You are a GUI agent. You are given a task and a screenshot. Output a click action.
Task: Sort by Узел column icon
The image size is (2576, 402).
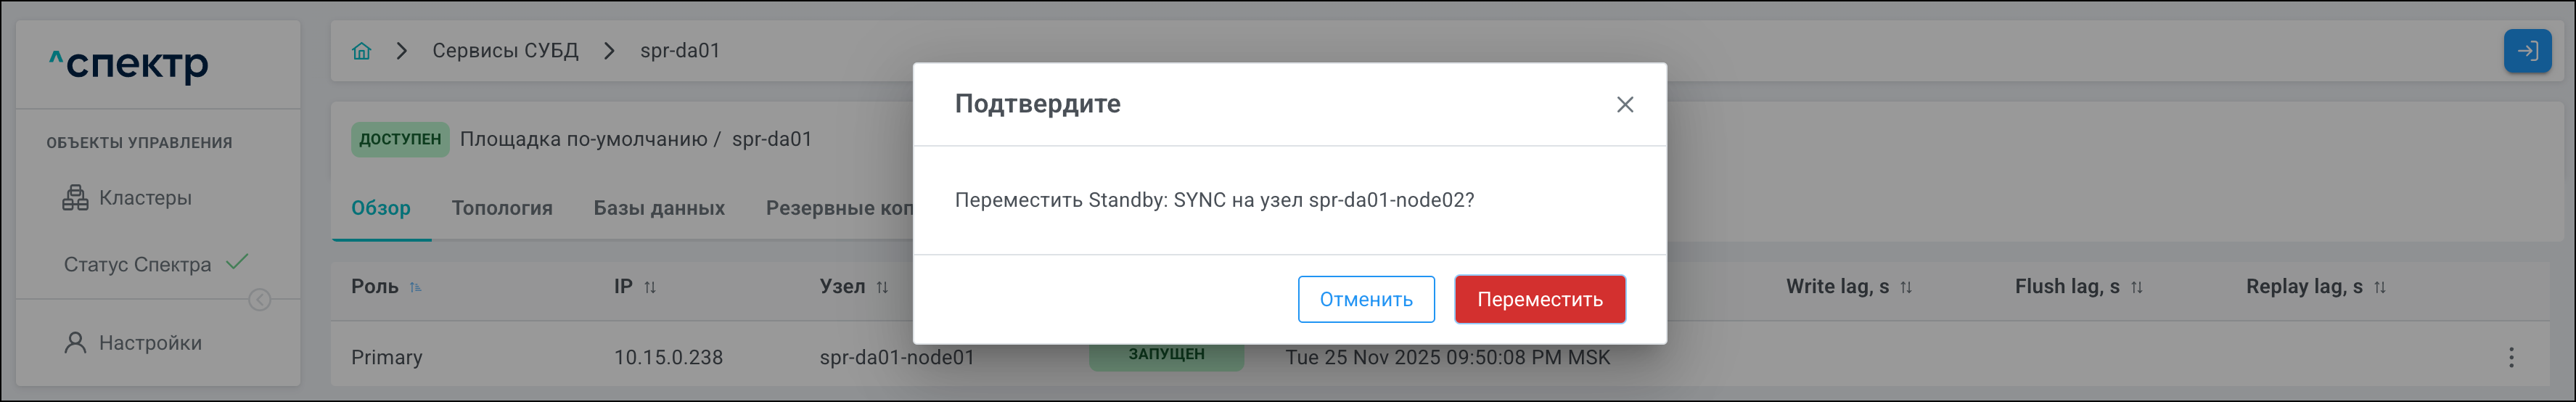[x=882, y=287]
